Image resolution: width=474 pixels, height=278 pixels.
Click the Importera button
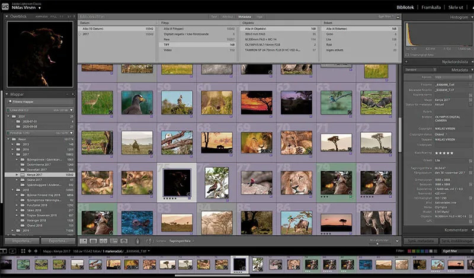pos(22,241)
